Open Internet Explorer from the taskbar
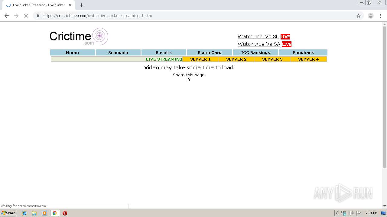 coord(24,213)
